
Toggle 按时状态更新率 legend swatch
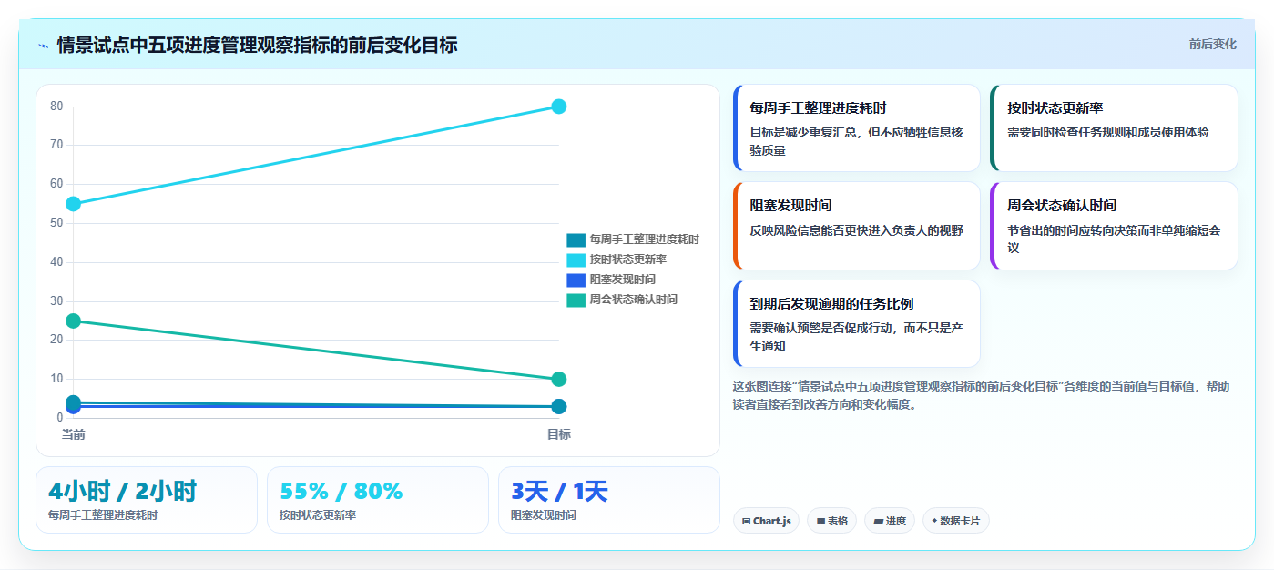(x=576, y=260)
